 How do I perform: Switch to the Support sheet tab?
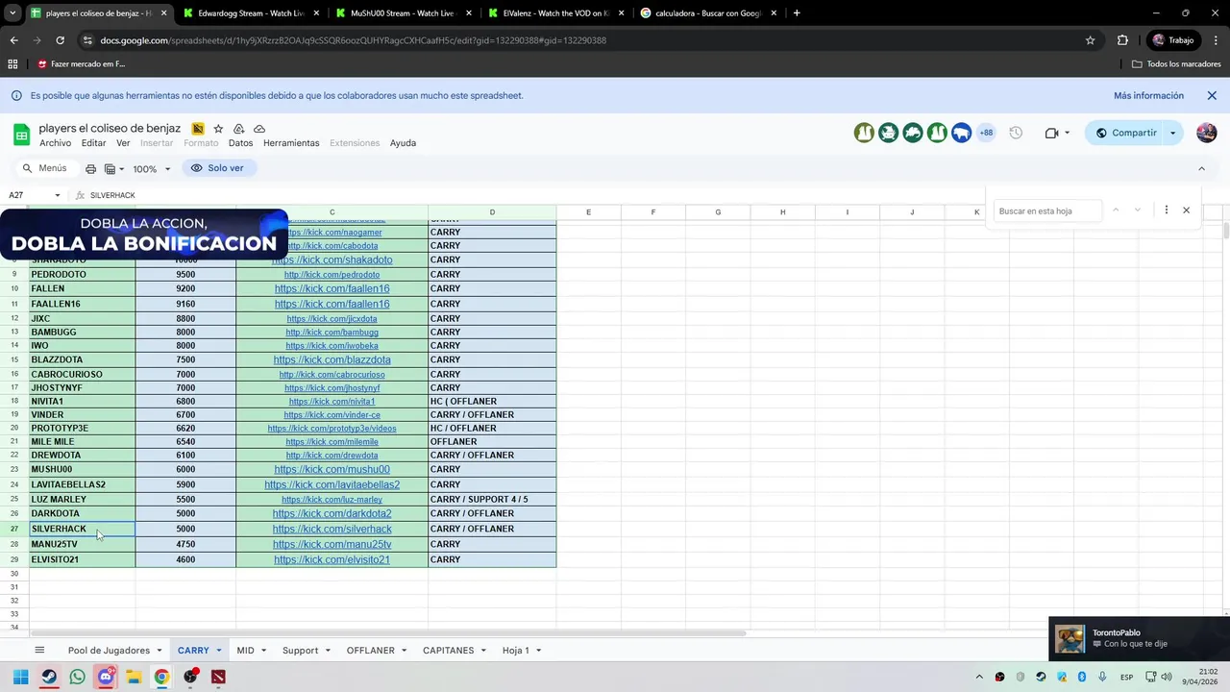pos(300,650)
